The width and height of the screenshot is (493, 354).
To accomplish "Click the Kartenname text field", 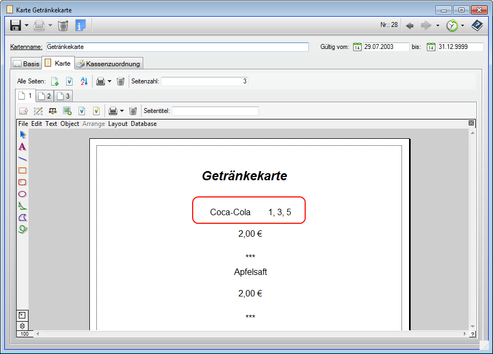I will [x=177, y=47].
